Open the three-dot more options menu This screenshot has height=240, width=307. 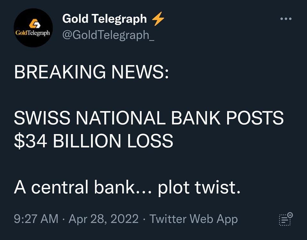pyautogui.click(x=286, y=19)
